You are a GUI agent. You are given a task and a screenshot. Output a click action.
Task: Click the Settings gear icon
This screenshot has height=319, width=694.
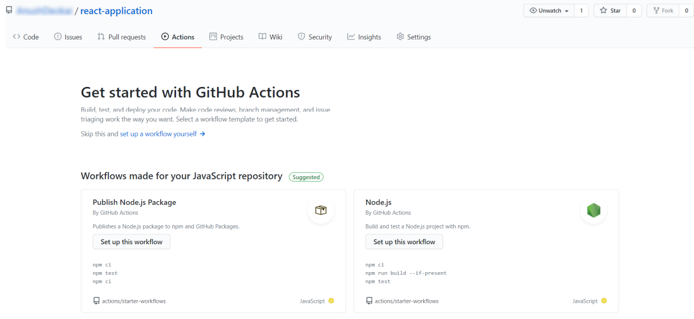click(400, 37)
